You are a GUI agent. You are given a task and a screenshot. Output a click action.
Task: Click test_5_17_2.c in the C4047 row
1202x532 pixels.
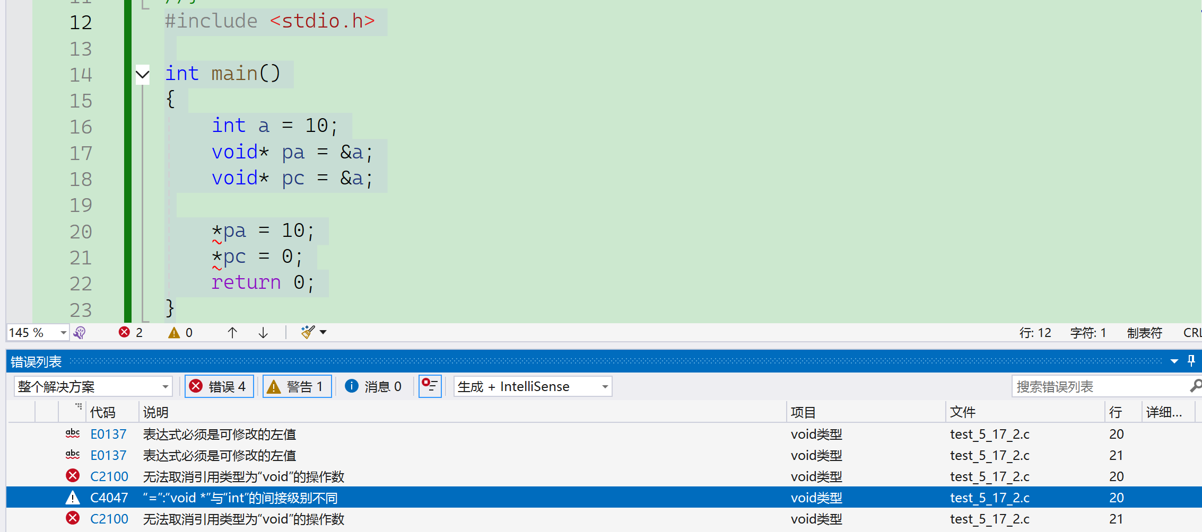pos(989,498)
